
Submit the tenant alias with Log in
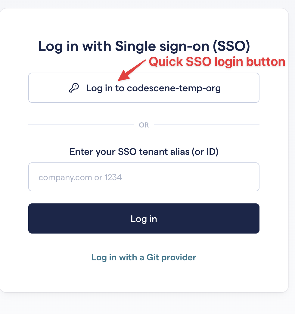point(144,218)
